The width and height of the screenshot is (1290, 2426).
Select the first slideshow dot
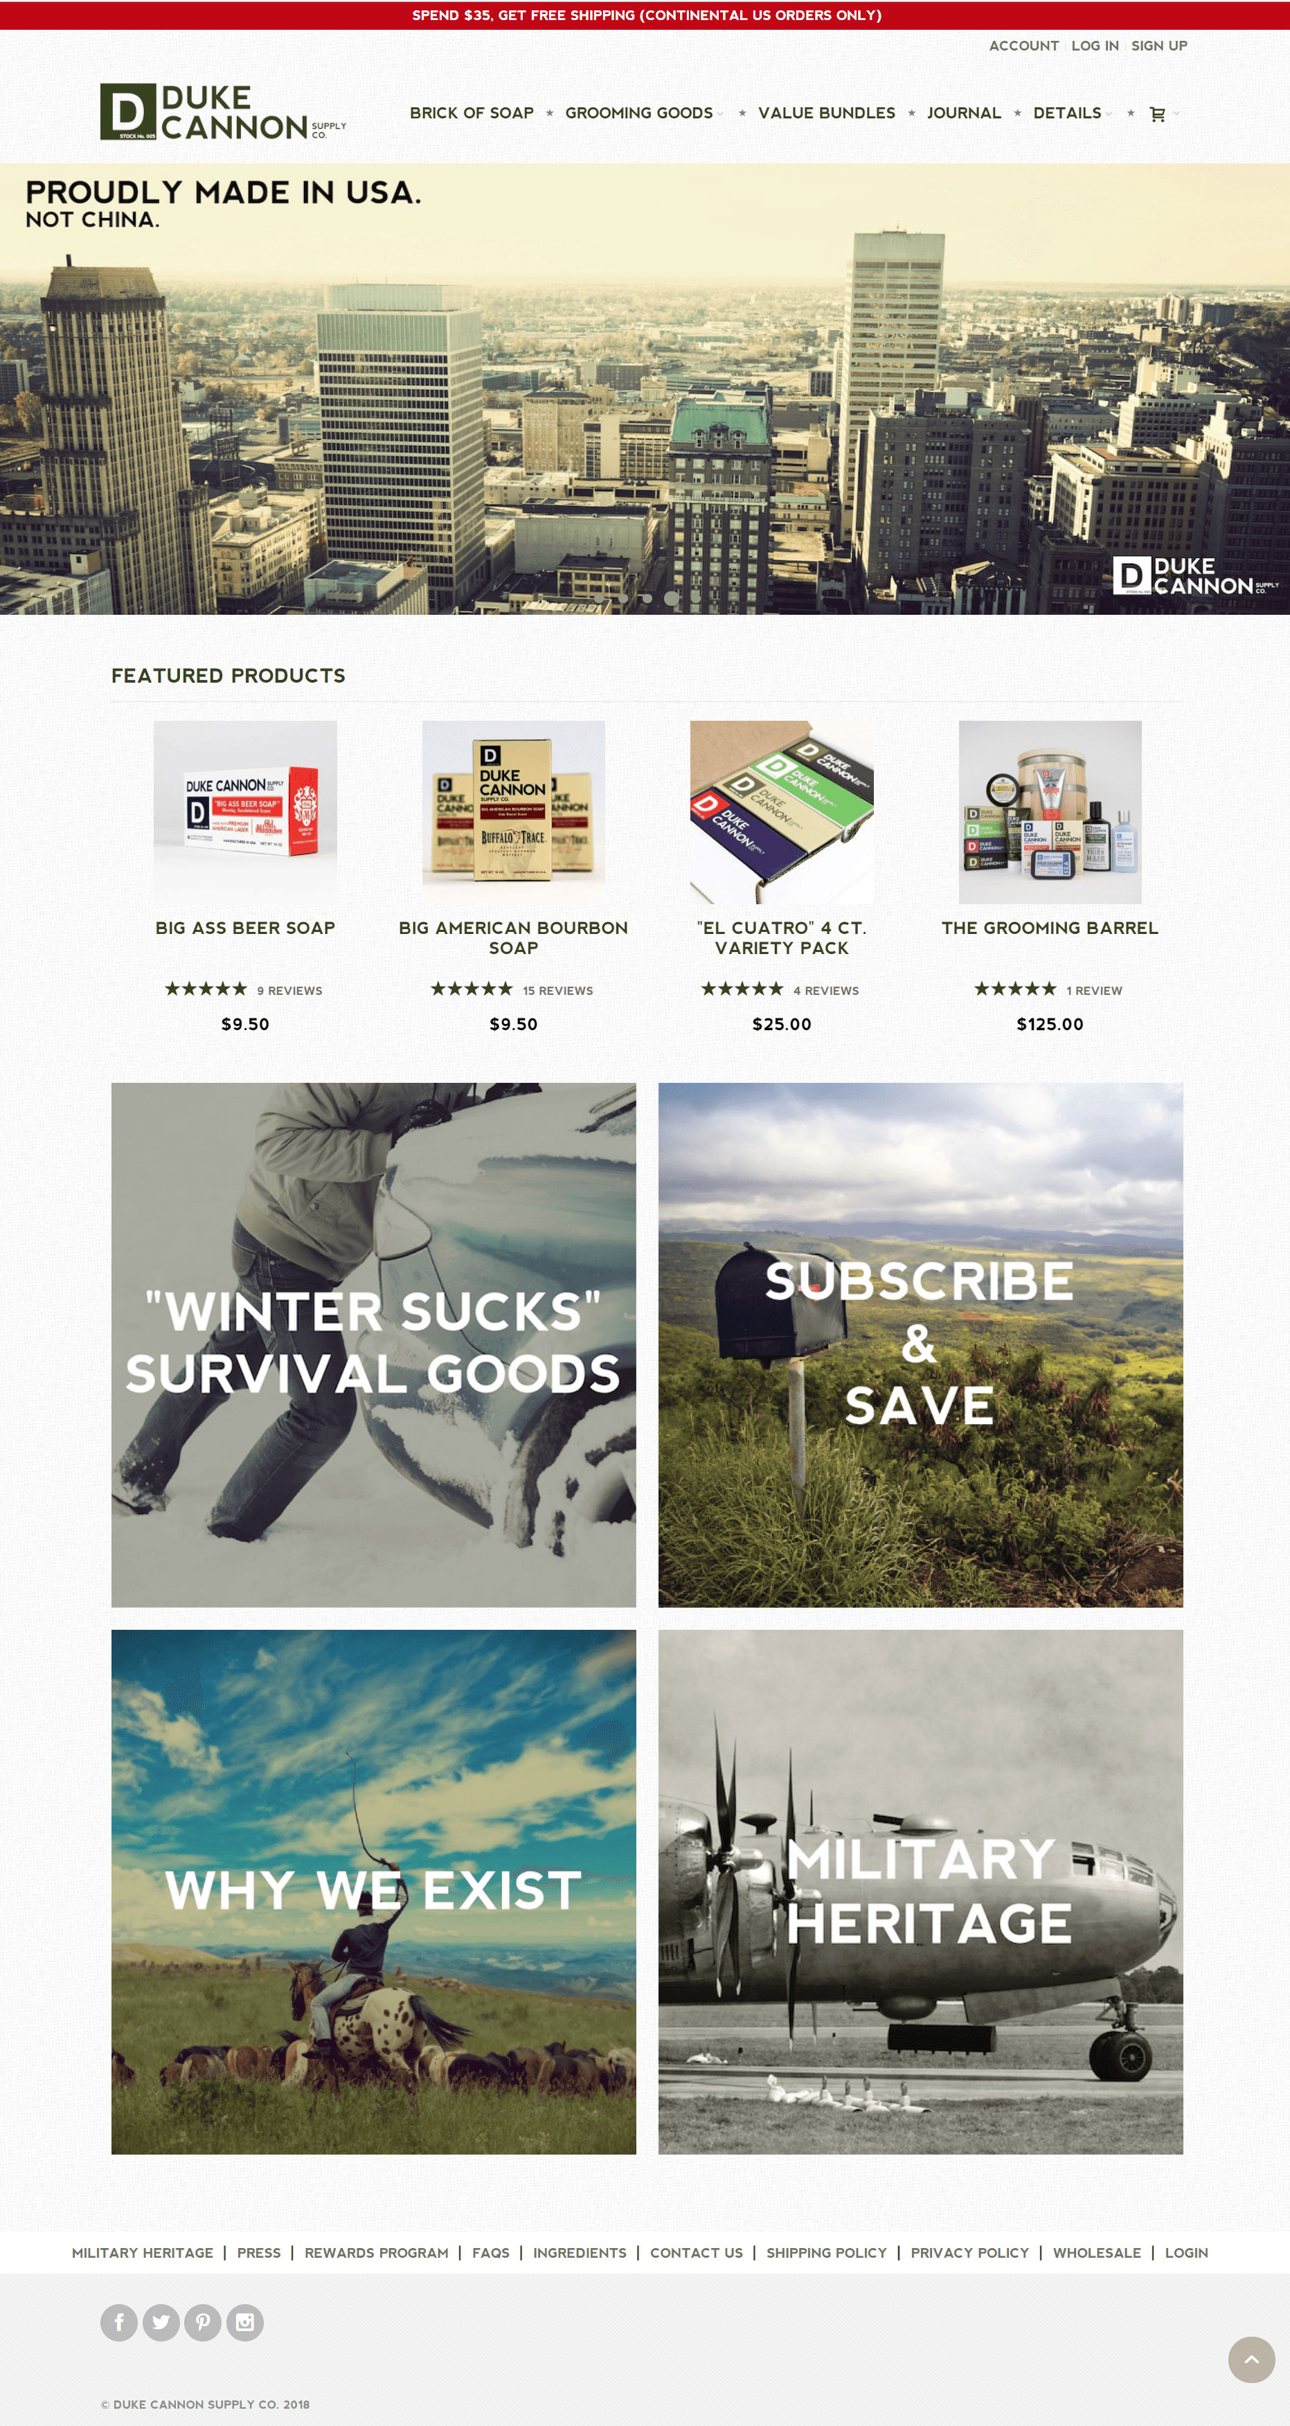tap(599, 599)
